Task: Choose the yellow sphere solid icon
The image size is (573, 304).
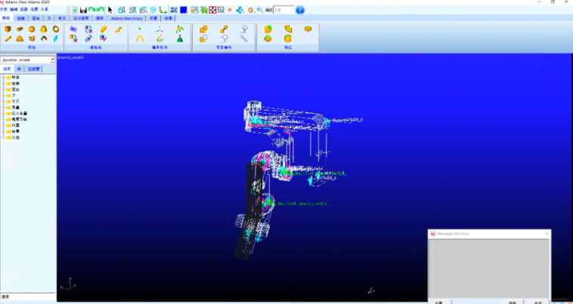Action: 32,29
